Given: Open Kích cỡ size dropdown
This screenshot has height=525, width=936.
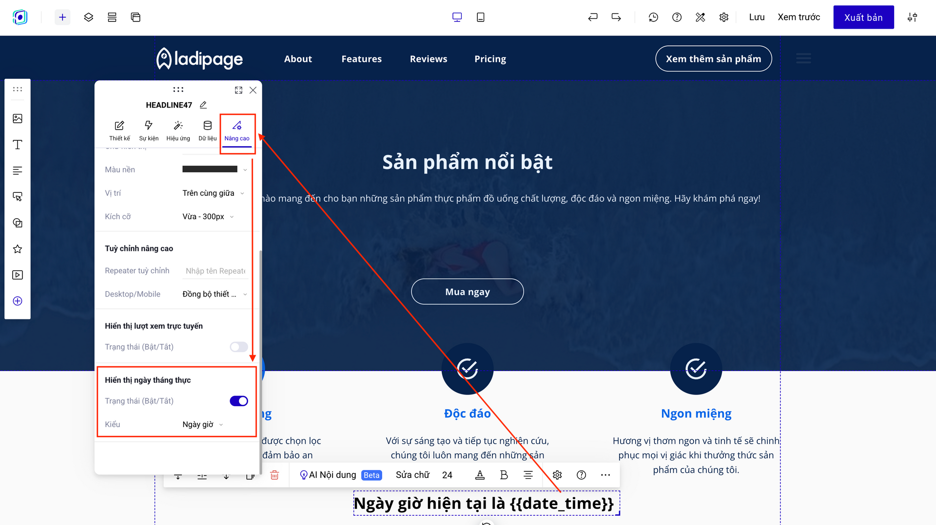Looking at the screenshot, I should click(x=208, y=217).
